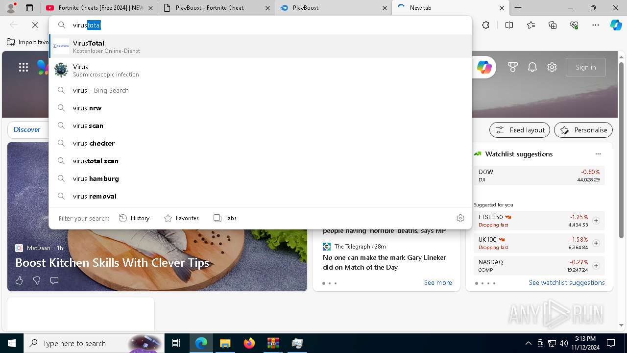
Task: Open the Discover feed tab
Action: (x=27, y=129)
